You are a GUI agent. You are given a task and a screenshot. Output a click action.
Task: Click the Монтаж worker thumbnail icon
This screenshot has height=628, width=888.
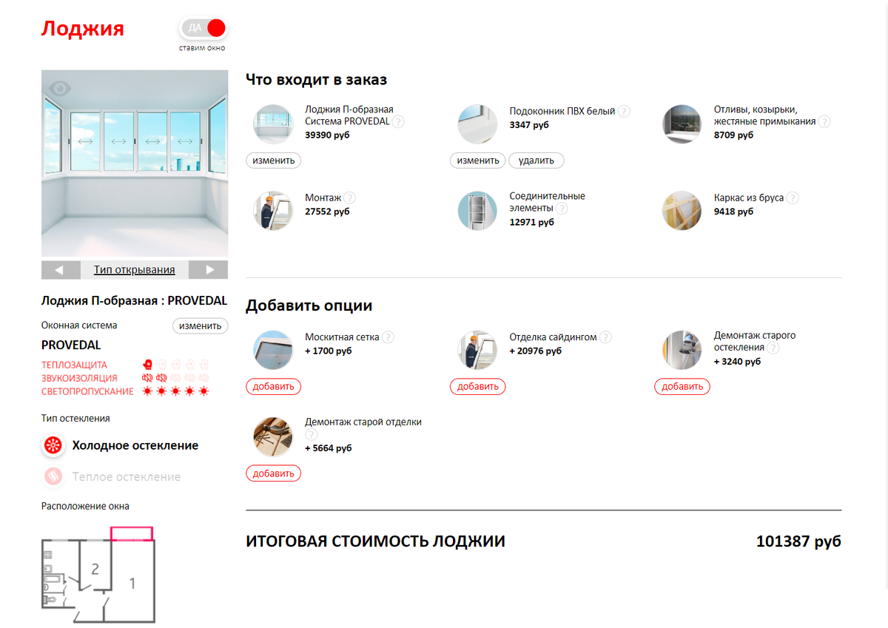click(273, 210)
